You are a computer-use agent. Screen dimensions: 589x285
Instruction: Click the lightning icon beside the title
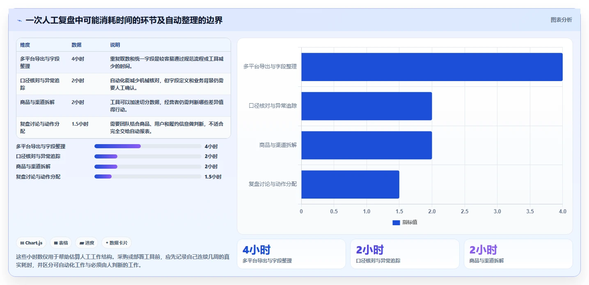[19, 20]
